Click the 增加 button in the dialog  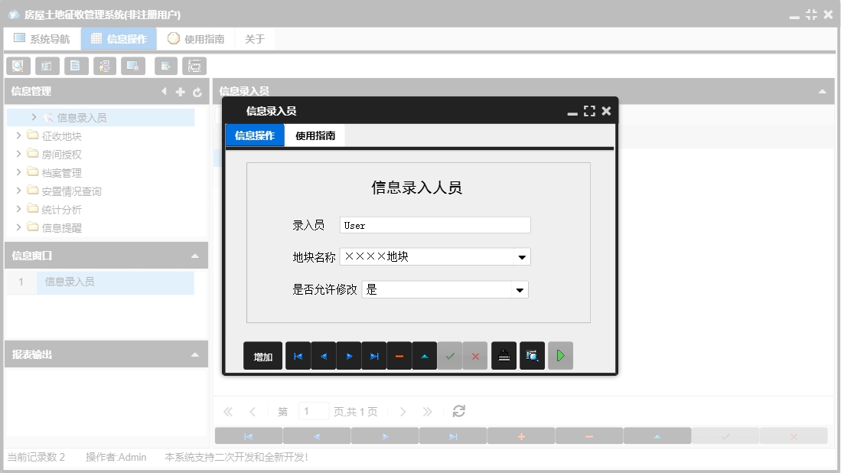click(262, 355)
